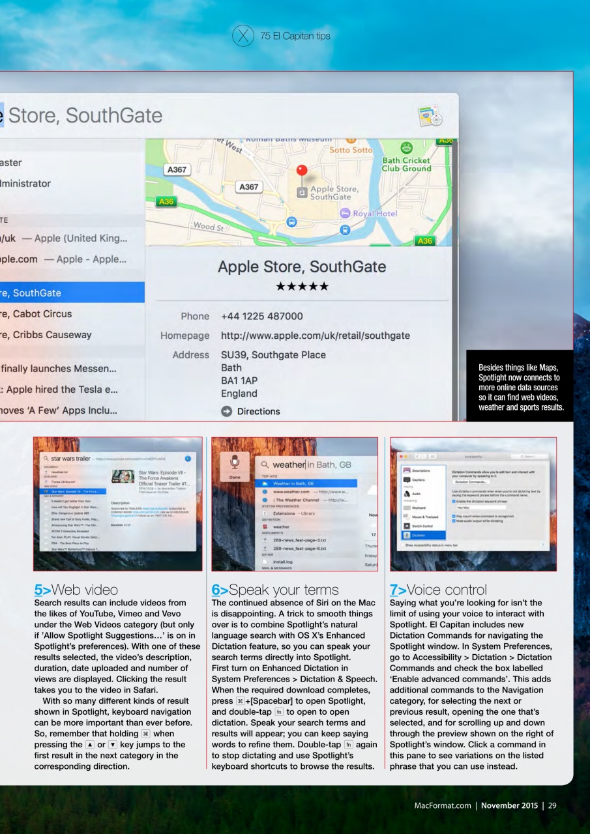This screenshot has height=834, width=590.
Task: Select the 'Weather in Bath, GB' top hit
Action: (x=293, y=482)
